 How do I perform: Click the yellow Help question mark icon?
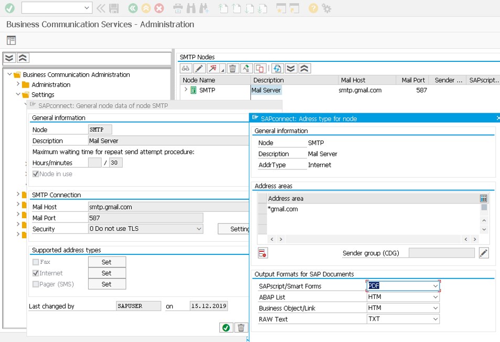pyautogui.click(x=313, y=8)
